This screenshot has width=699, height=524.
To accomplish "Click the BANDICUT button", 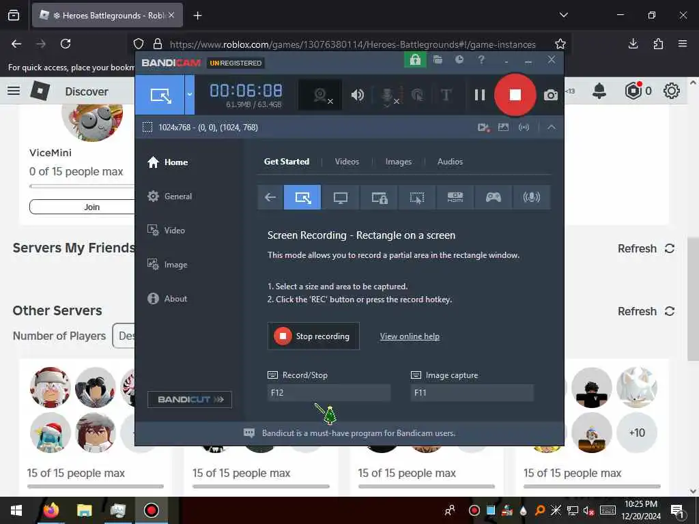I will pos(190,400).
